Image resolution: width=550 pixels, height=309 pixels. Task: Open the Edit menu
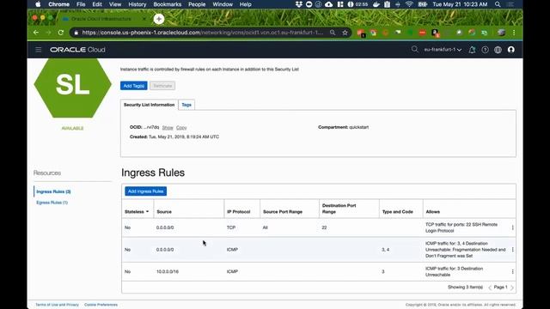(97, 4)
